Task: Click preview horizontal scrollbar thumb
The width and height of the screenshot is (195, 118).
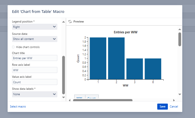Action: (103, 100)
